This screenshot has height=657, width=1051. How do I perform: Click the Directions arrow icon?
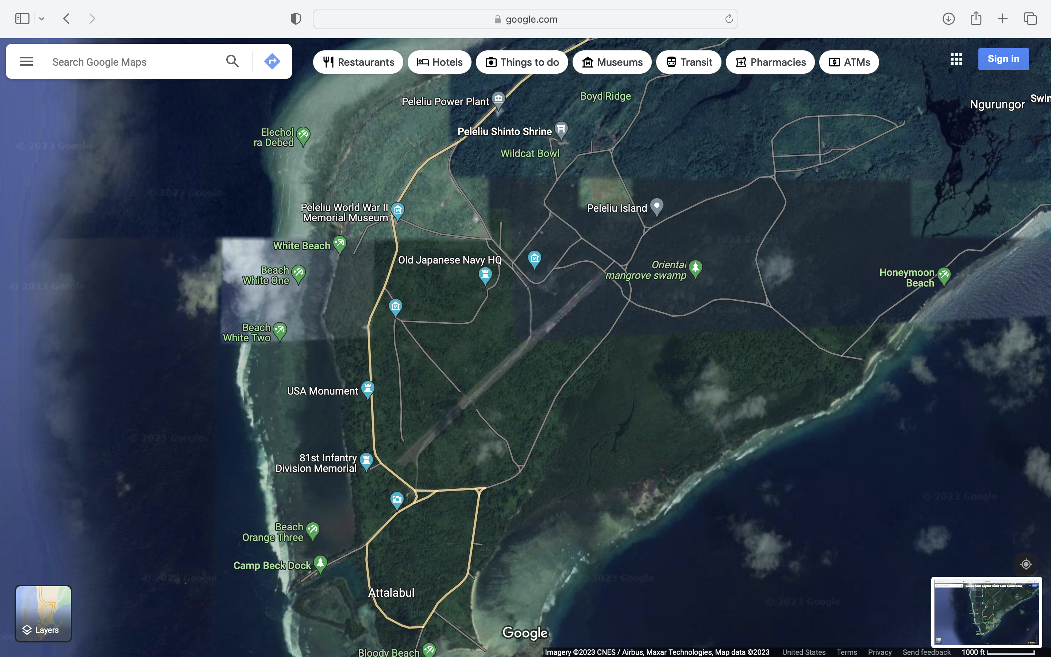point(272,61)
